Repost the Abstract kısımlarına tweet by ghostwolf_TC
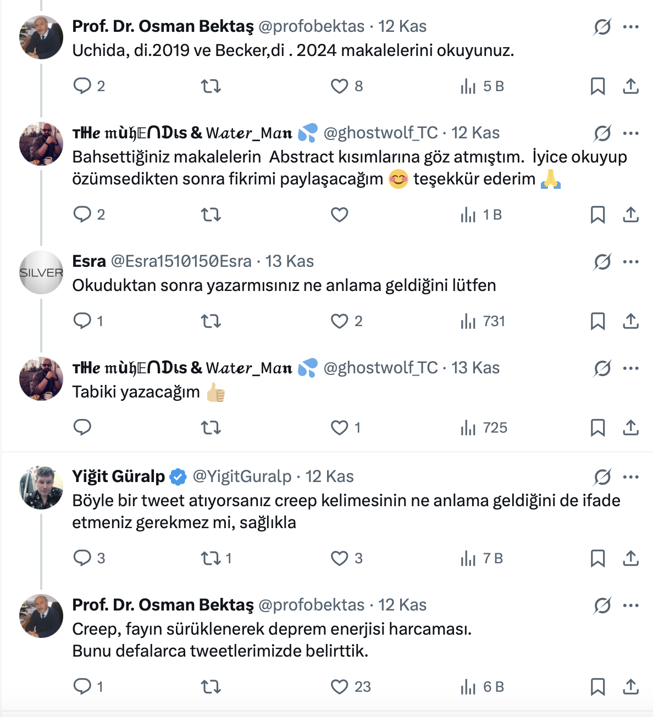This screenshot has height=717, width=653. [211, 215]
